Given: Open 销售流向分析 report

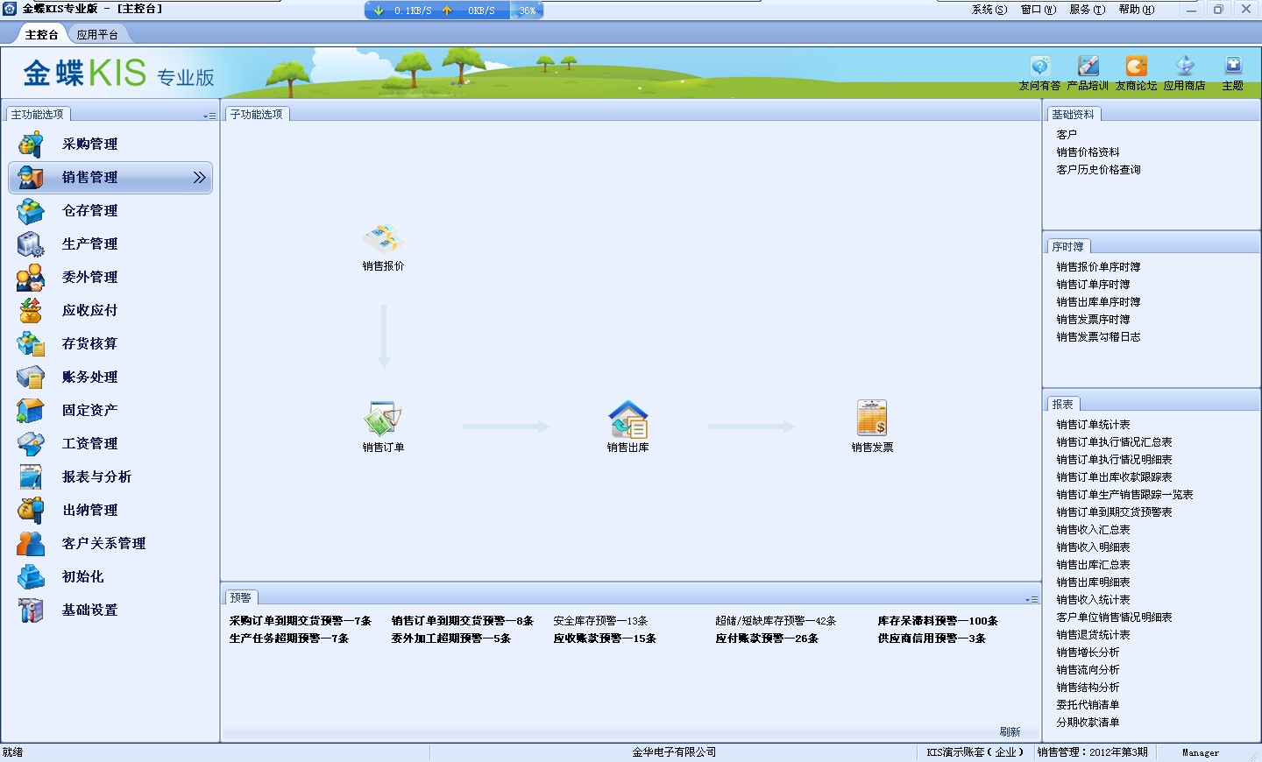Looking at the screenshot, I should click(x=1088, y=670).
